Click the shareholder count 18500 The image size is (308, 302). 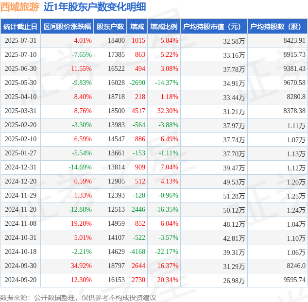pyautogui.click(x=116, y=111)
